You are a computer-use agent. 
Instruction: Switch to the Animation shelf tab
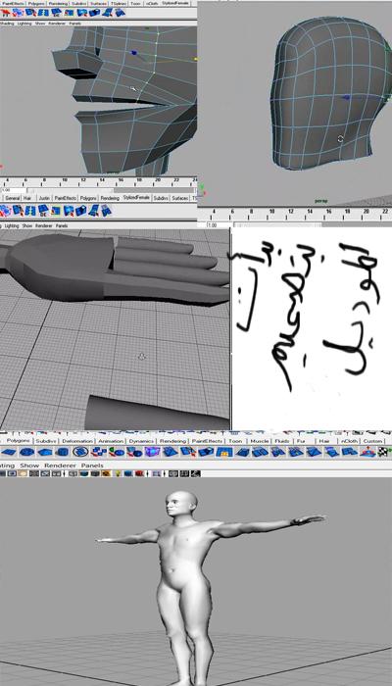click(111, 441)
